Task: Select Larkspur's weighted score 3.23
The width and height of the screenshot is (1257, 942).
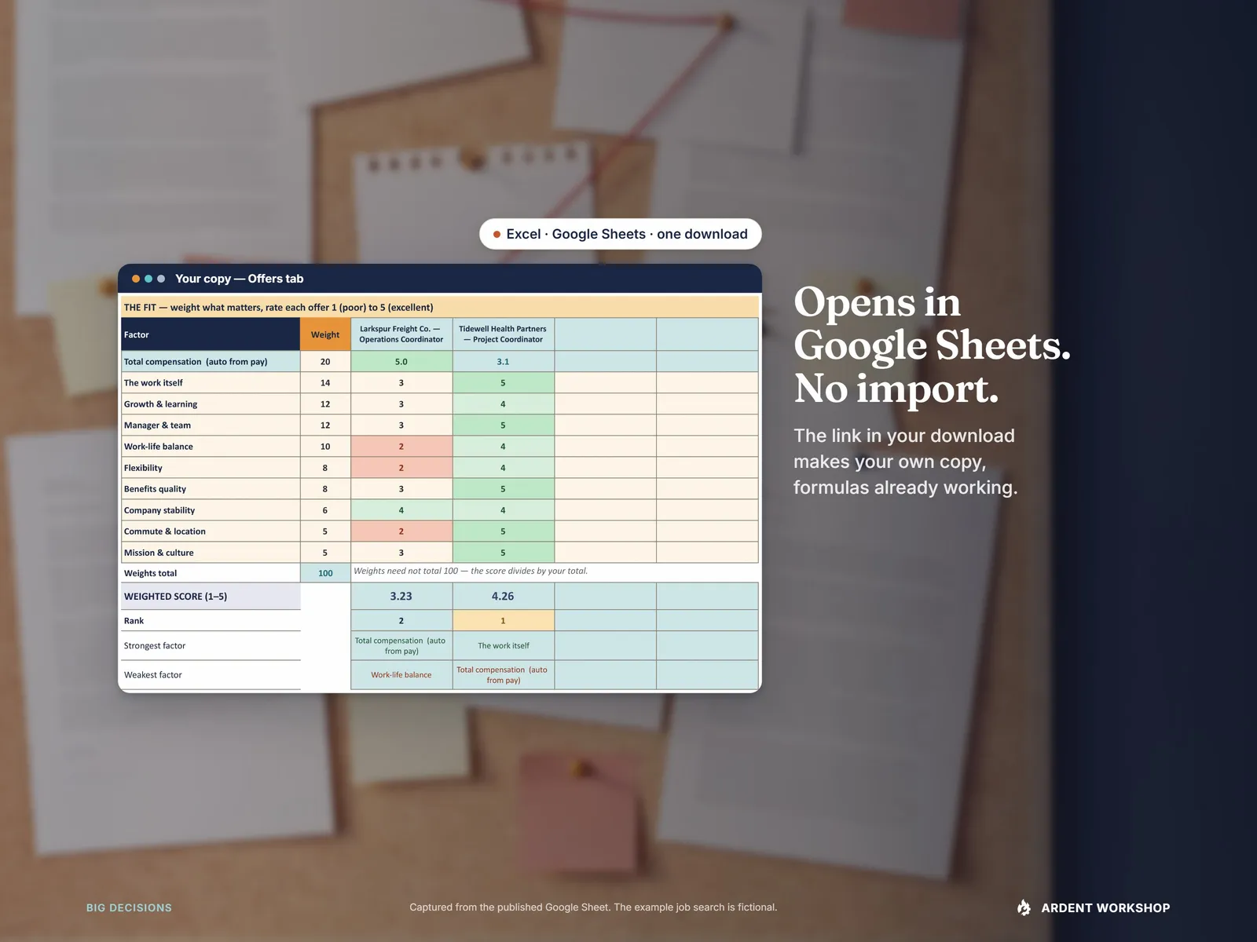Action: pyautogui.click(x=401, y=597)
